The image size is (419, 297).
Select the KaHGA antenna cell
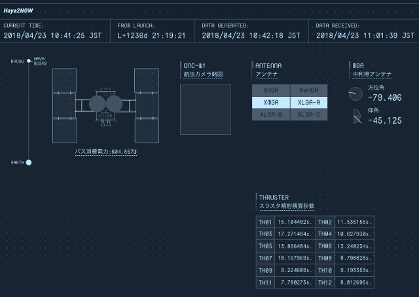[x=308, y=91]
